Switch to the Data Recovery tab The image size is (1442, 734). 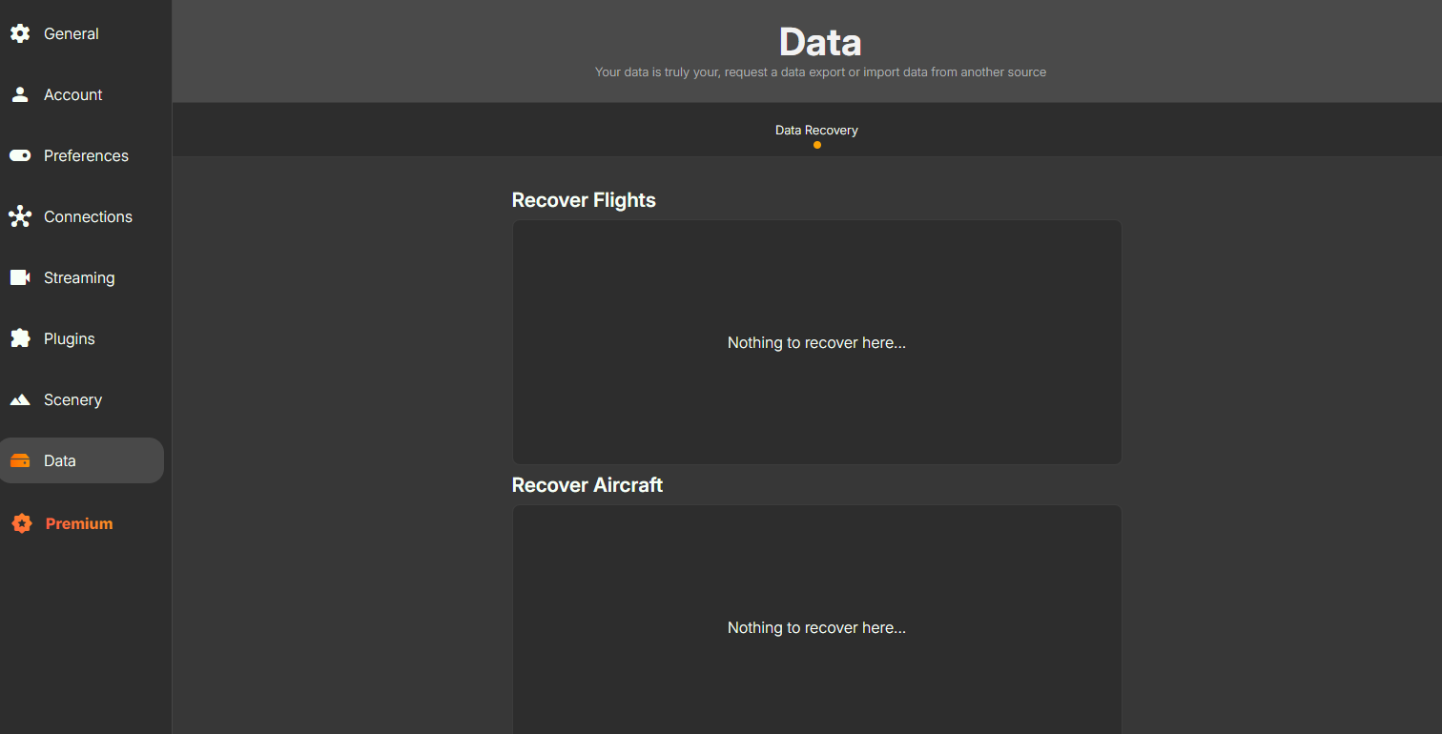816,131
